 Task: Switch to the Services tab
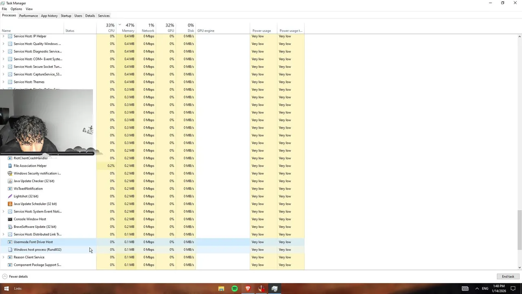coord(104,16)
